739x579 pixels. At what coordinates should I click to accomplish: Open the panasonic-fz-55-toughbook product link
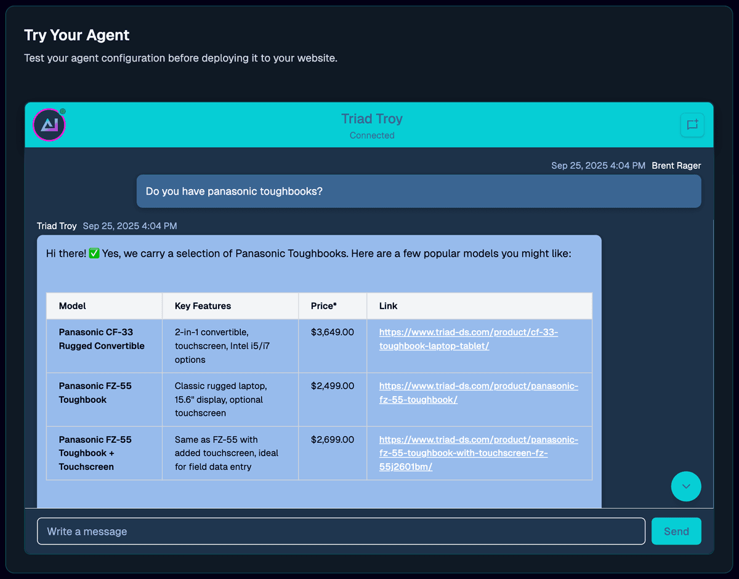coord(479,392)
